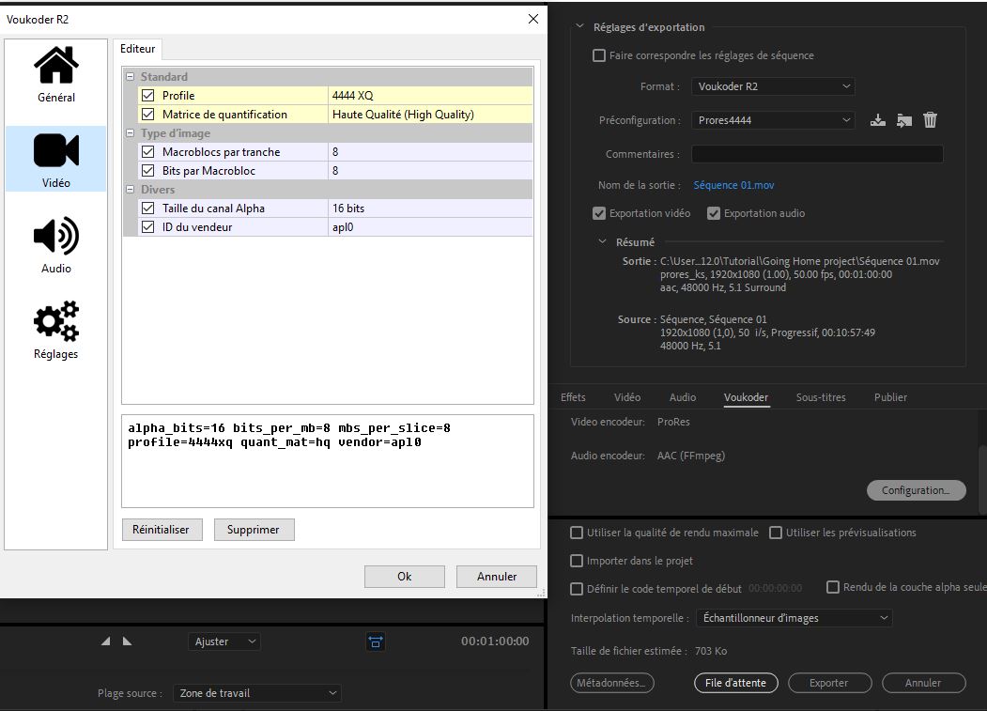Open the Audio speaker section in Voukoder
987x711 pixels.
coord(56,245)
